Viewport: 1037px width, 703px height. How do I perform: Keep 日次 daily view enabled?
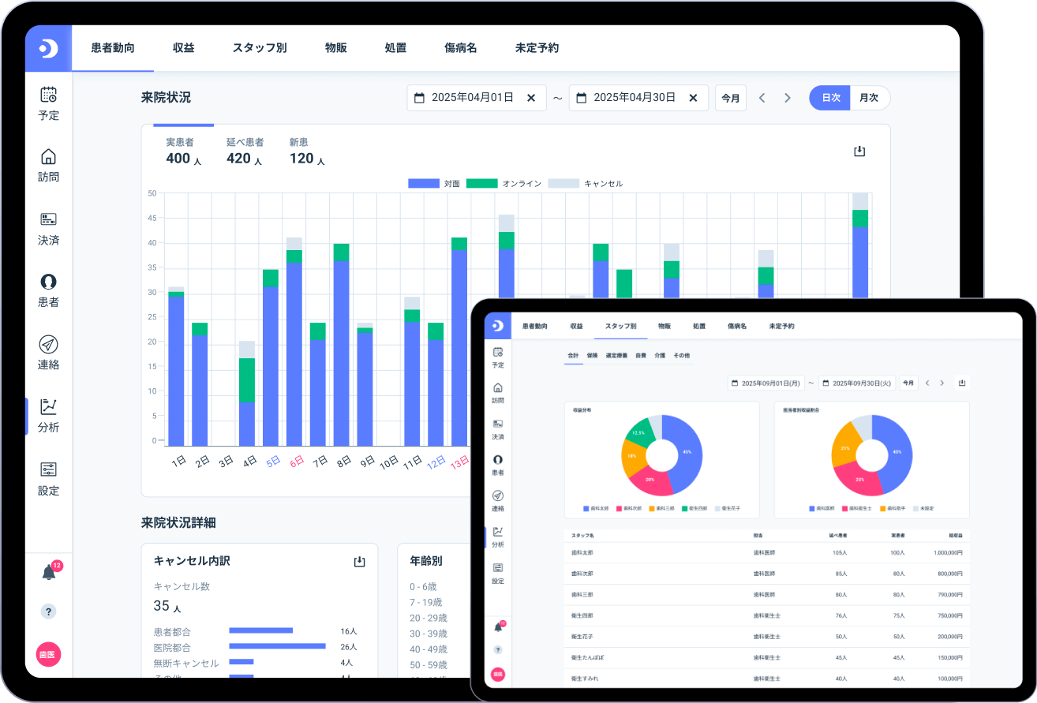click(x=829, y=98)
